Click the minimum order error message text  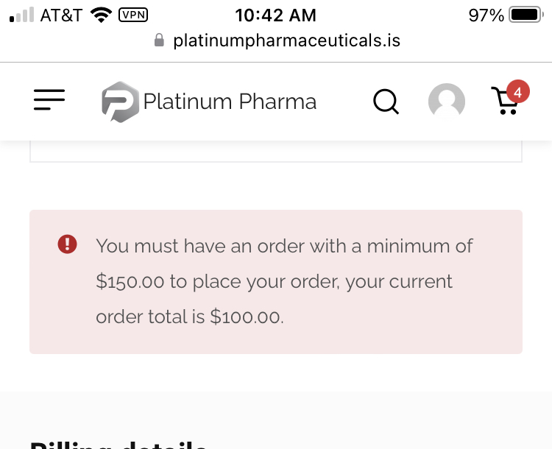click(284, 281)
